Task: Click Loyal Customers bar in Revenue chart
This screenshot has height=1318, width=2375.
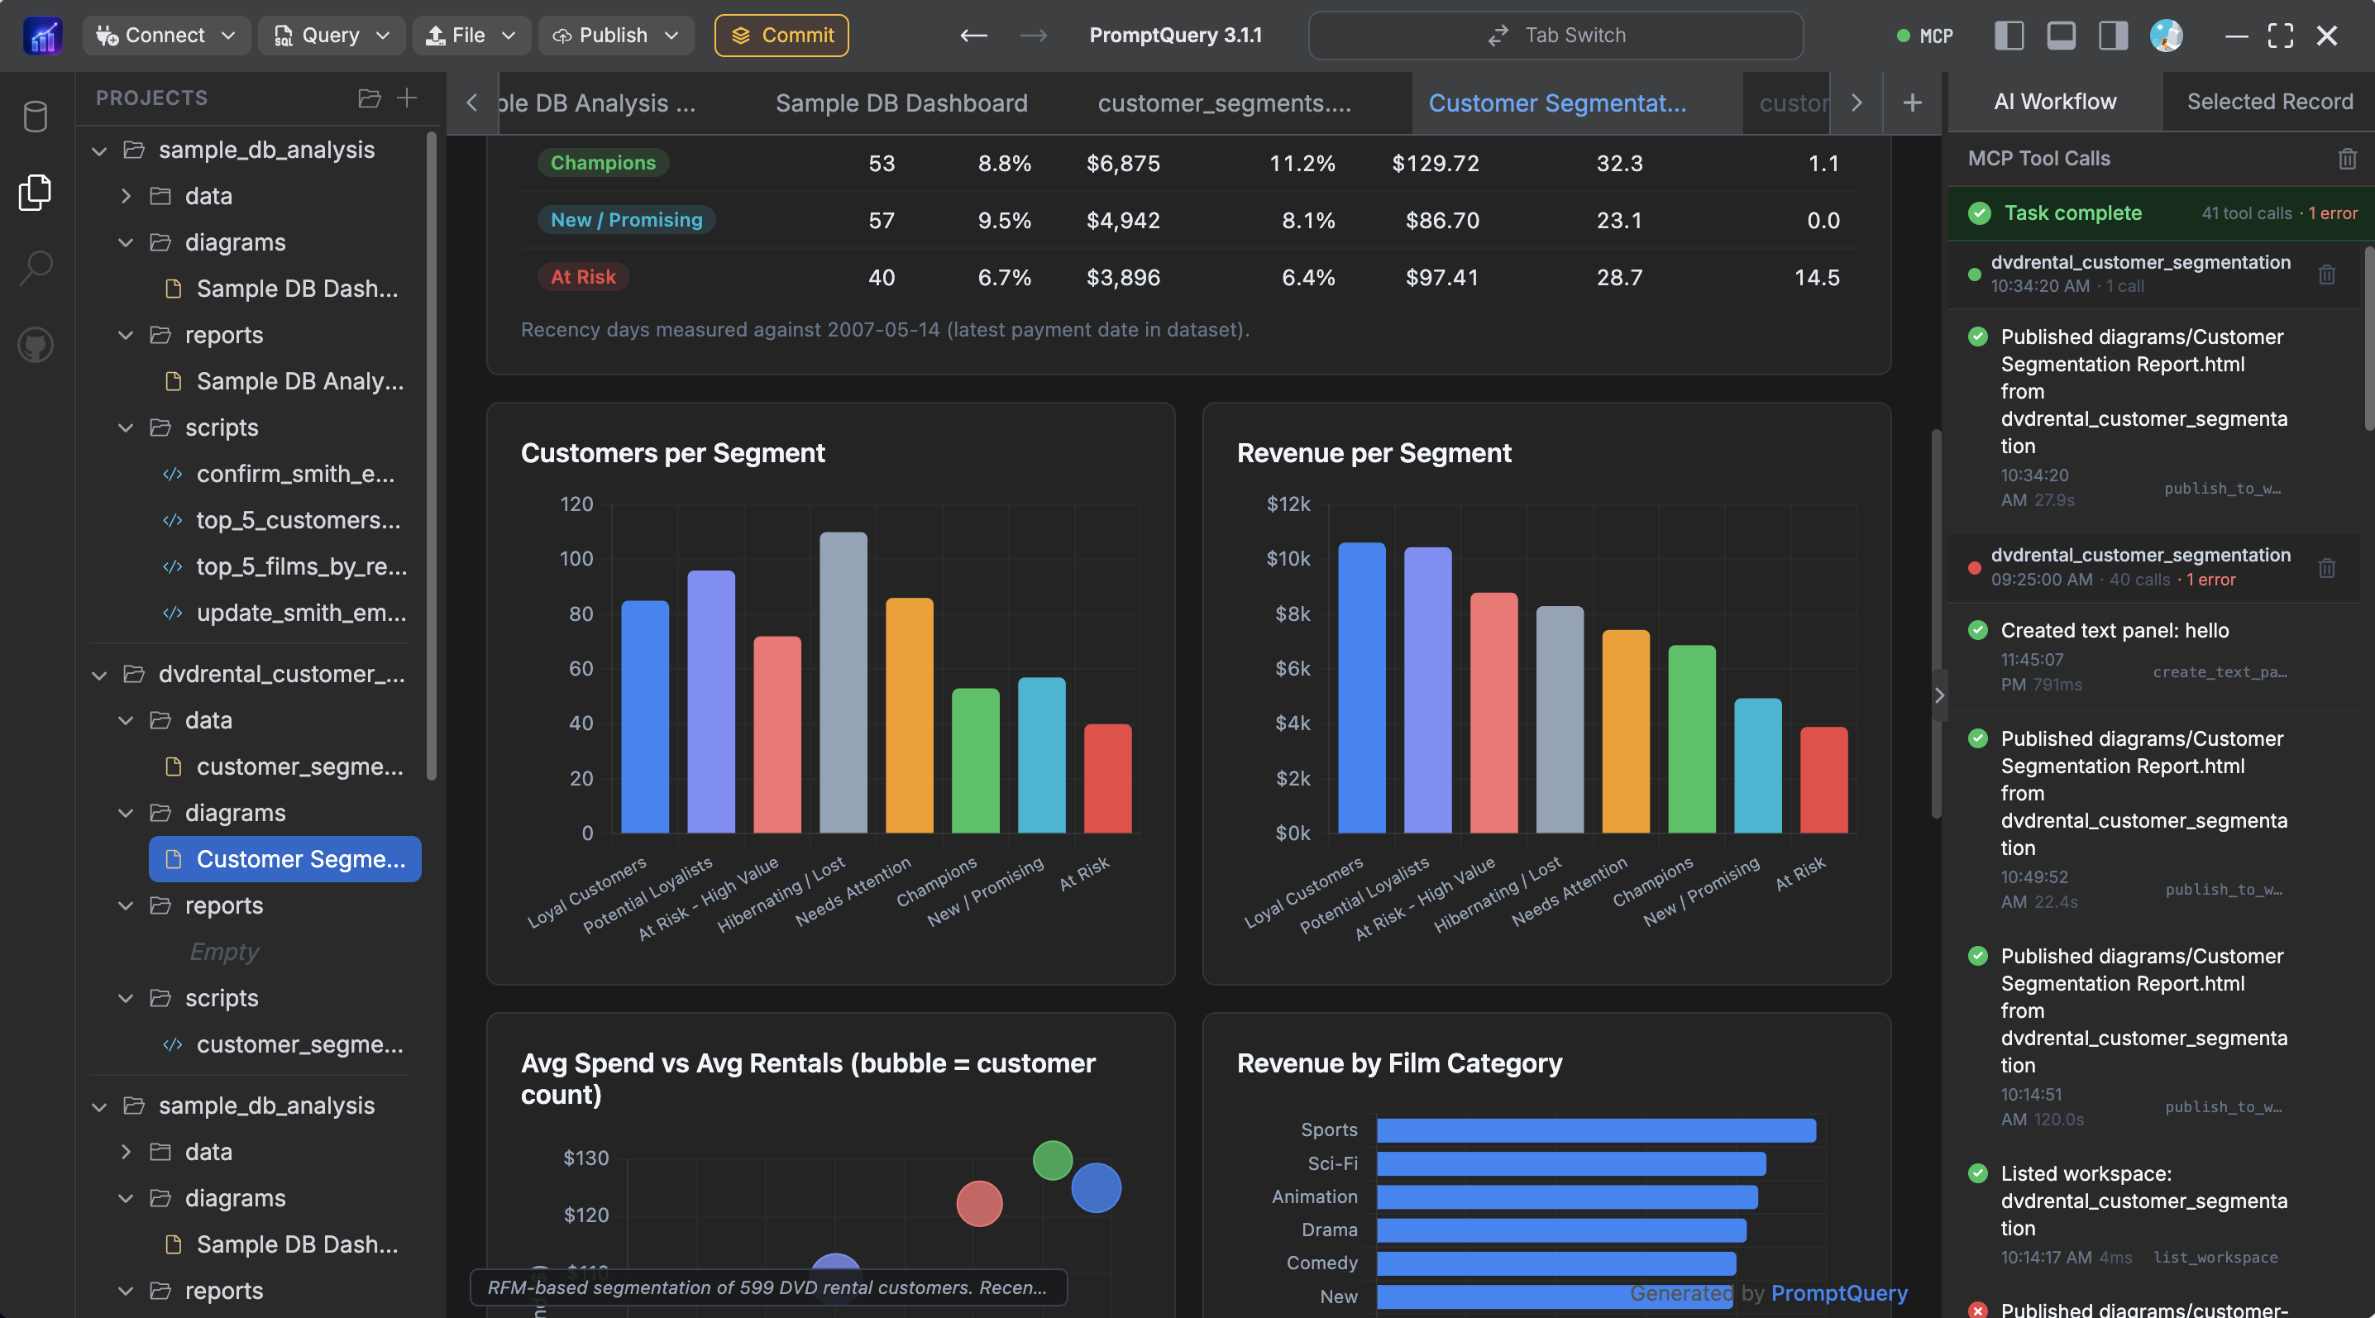Action: tap(1361, 688)
